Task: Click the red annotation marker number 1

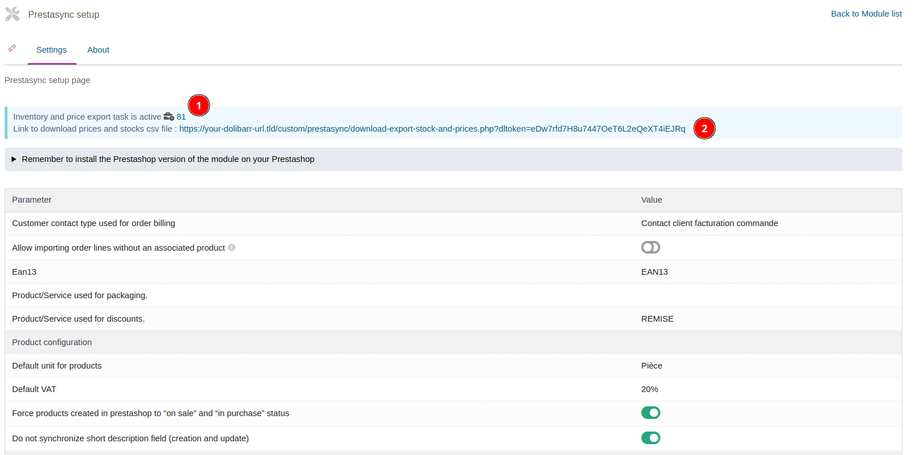Action: (198, 106)
